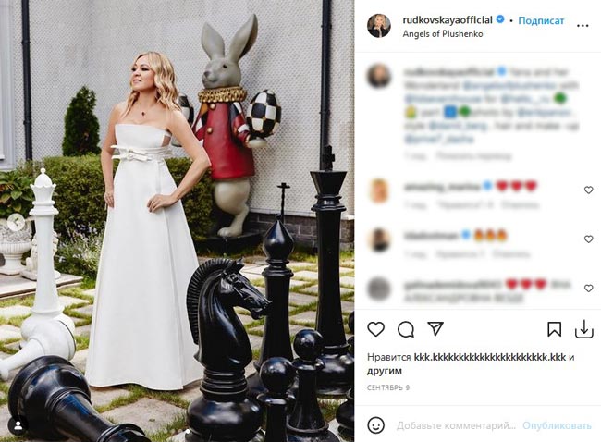Click the profile avatar in the post header
The width and height of the screenshot is (601, 442).
pos(379,25)
